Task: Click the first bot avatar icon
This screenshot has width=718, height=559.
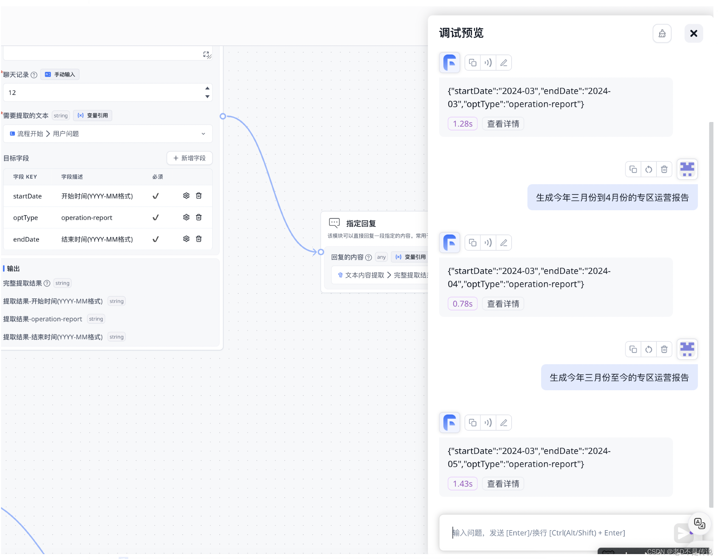Action: click(449, 63)
